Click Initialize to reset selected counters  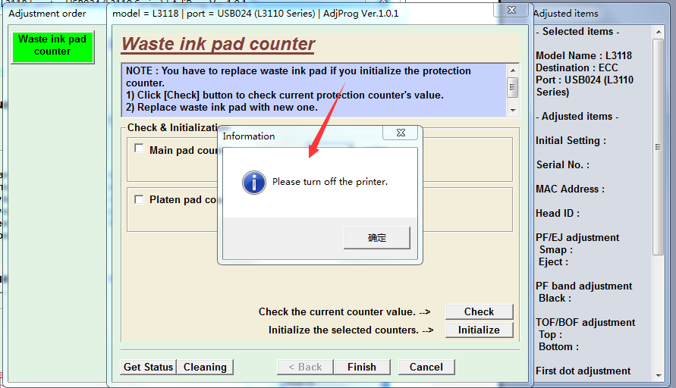479,330
